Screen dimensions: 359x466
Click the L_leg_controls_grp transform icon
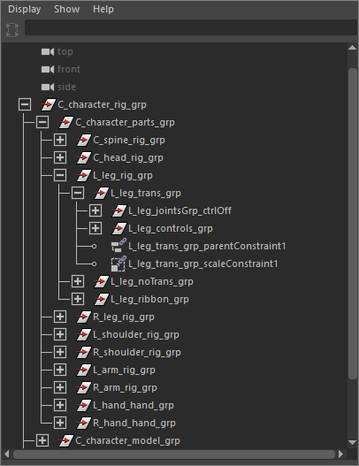pyautogui.click(x=118, y=228)
